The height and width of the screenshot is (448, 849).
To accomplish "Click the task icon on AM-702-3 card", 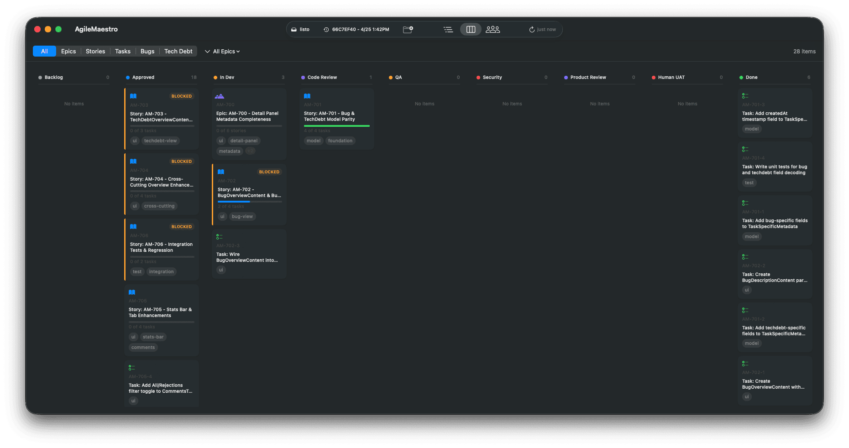I will (219, 237).
